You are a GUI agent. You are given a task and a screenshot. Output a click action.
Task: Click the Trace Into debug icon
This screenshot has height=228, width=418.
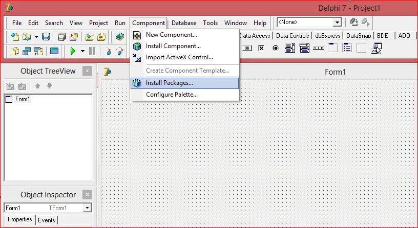pyautogui.click(x=108, y=51)
